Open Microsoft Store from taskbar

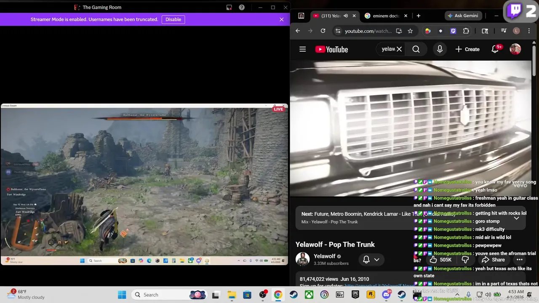[x=247, y=295]
